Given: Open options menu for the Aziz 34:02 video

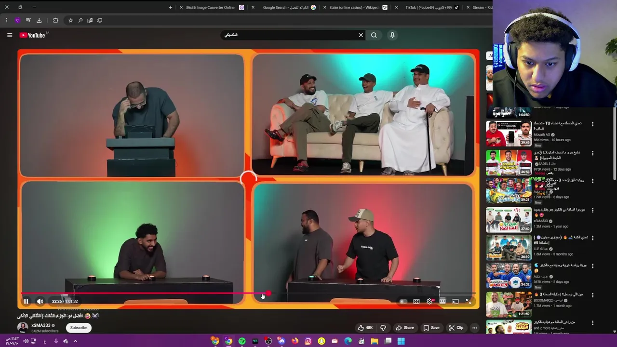Looking at the screenshot, I should coord(592,266).
